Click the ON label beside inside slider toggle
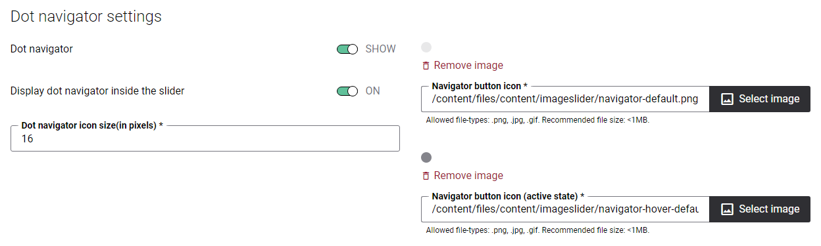This screenshot has height=246, width=821. coord(373,91)
